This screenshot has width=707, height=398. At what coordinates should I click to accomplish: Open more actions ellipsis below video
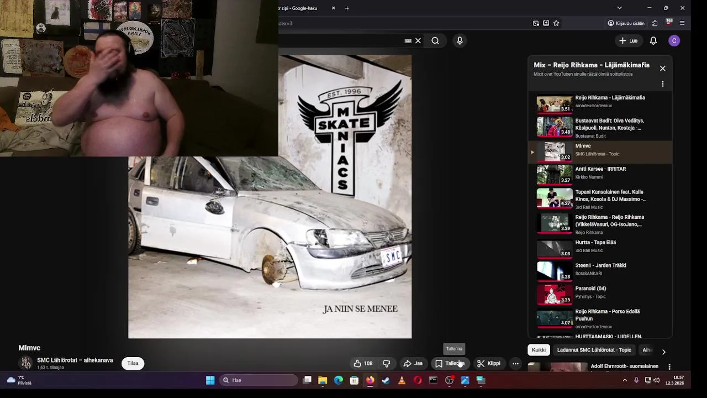pos(515,363)
